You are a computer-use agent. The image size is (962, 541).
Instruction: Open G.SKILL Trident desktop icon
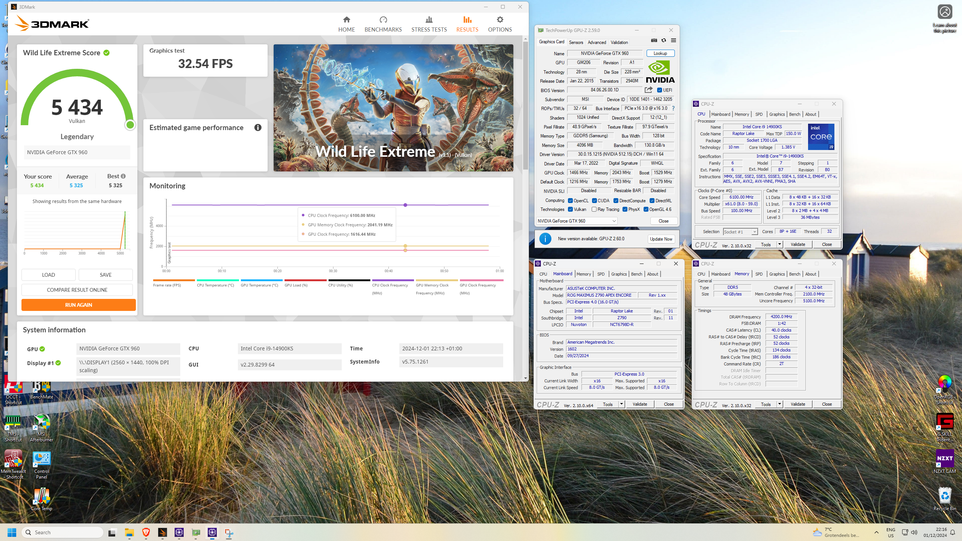(x=945, y=427)
